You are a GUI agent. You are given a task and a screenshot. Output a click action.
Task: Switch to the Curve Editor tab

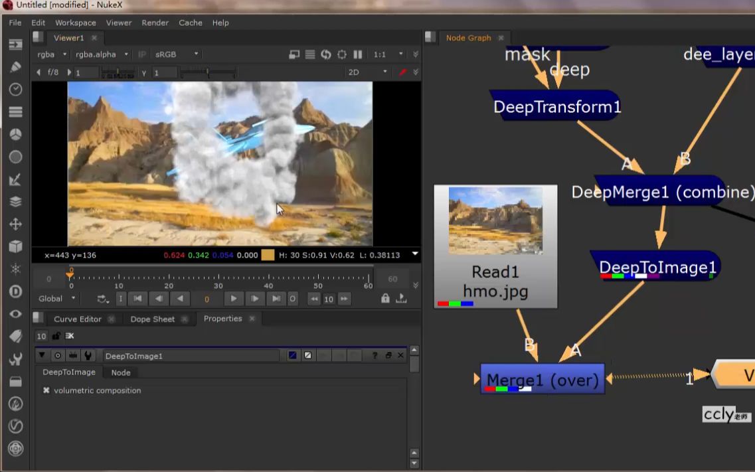tap(77, 319)
